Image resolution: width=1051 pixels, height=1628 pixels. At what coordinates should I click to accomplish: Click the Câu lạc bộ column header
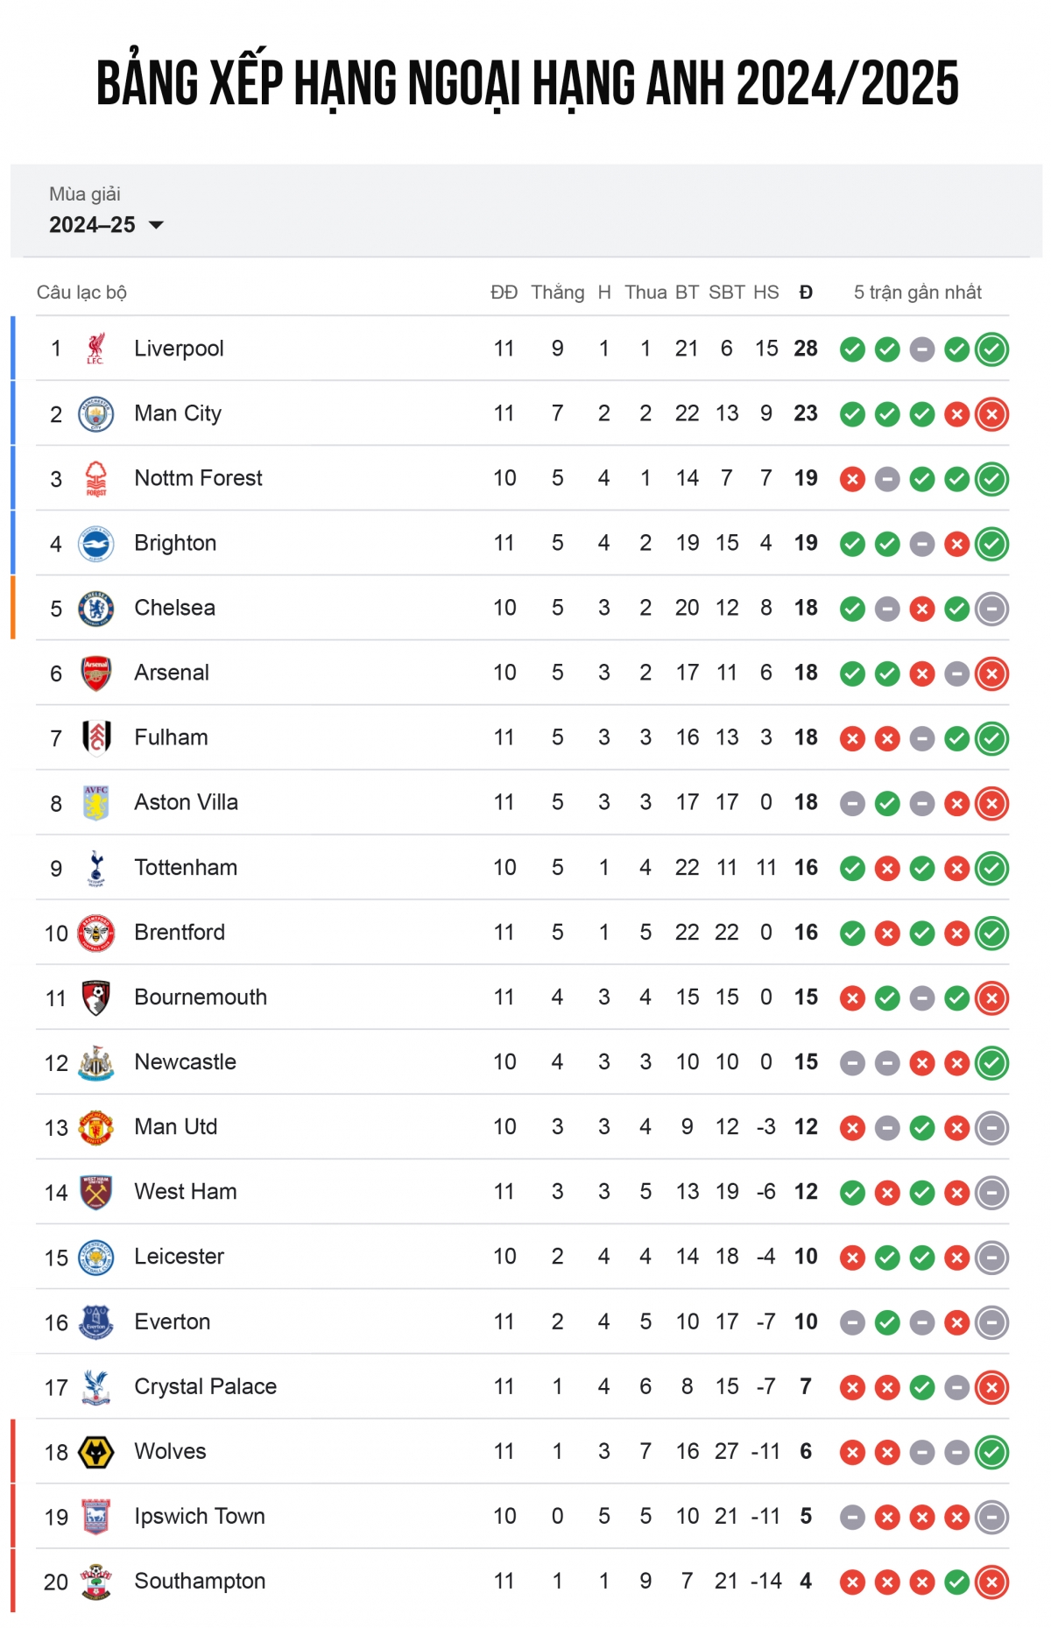pyautogui.click(x=81, y=292)
